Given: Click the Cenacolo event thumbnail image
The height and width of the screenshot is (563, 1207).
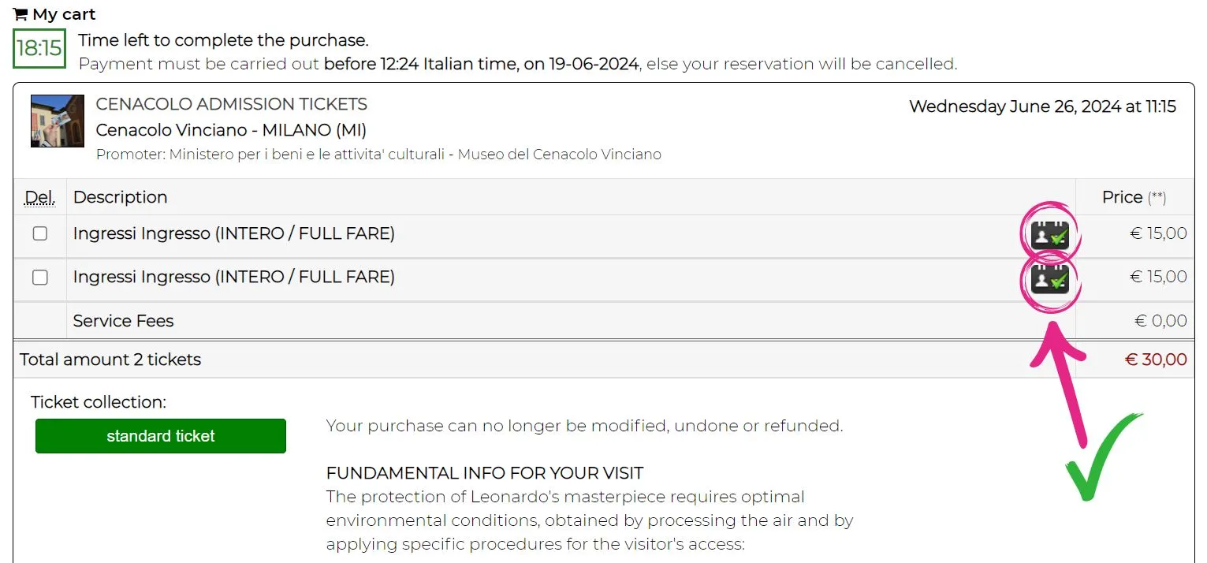Looking at the screenshot, I should (58, 121).
